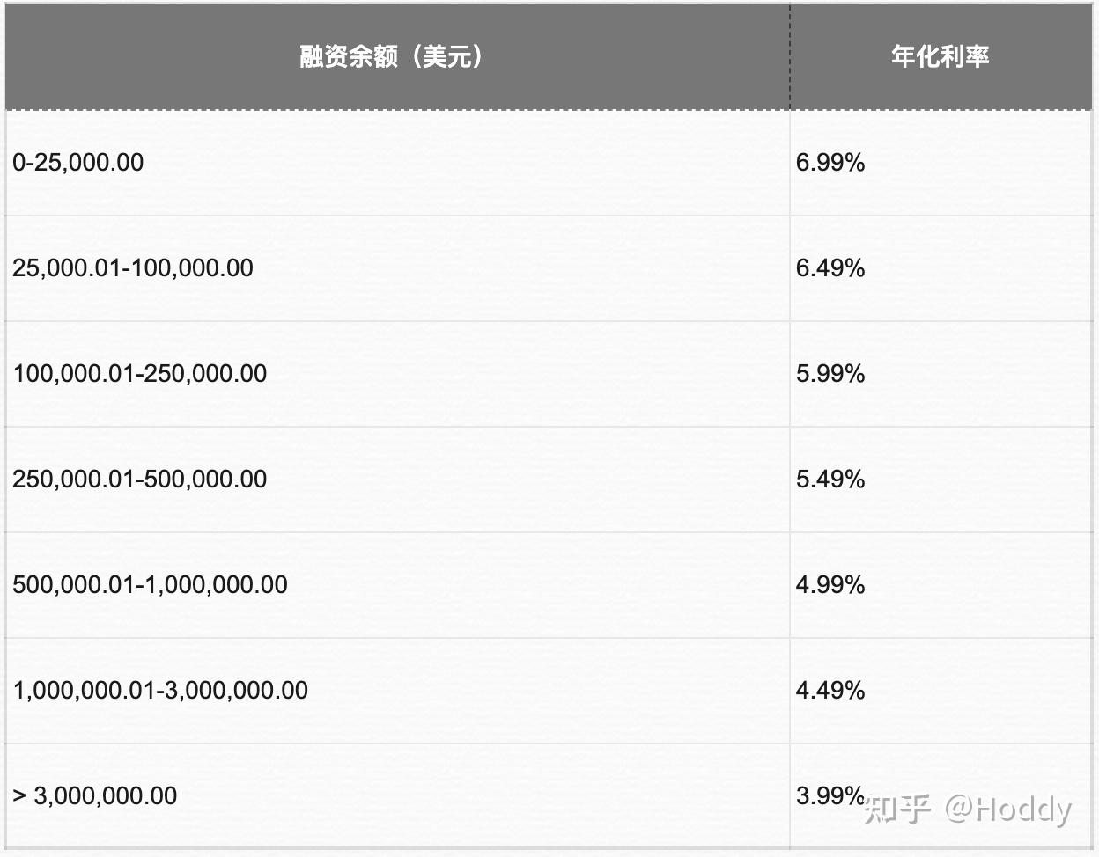The height and width of the screenshot is (857, 1099).
Task: Select the 25,000.01-100,000.00 balance cell
Action: (x=133, y=268)
